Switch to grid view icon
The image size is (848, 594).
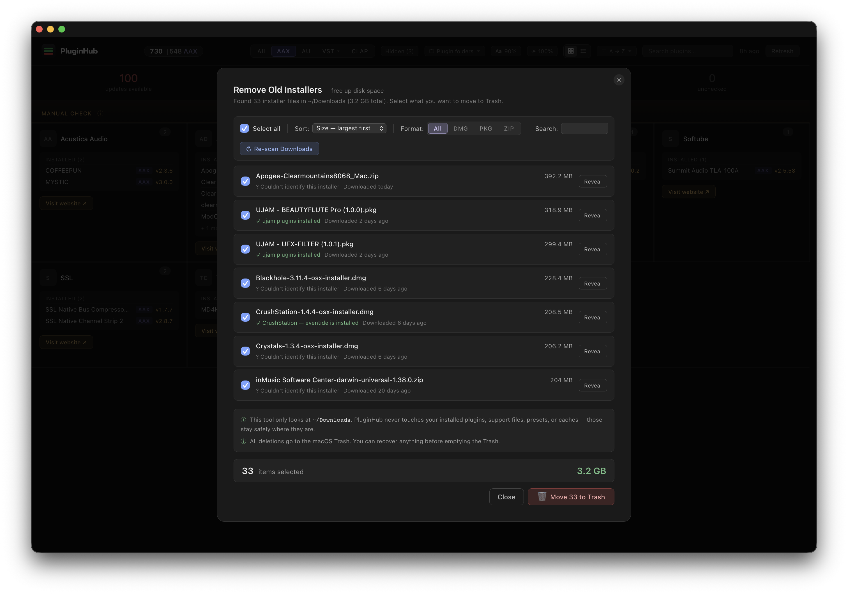[x=571, y=51]
